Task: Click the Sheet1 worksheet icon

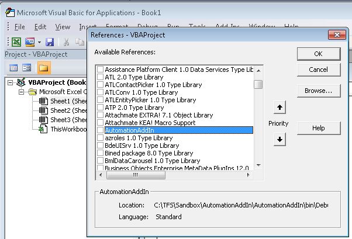Action: click(x=43, y=101)
